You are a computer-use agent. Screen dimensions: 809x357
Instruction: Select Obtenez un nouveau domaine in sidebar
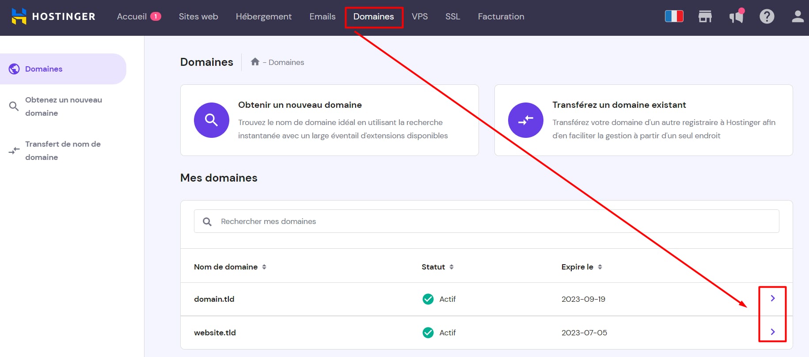pos(63,106)
